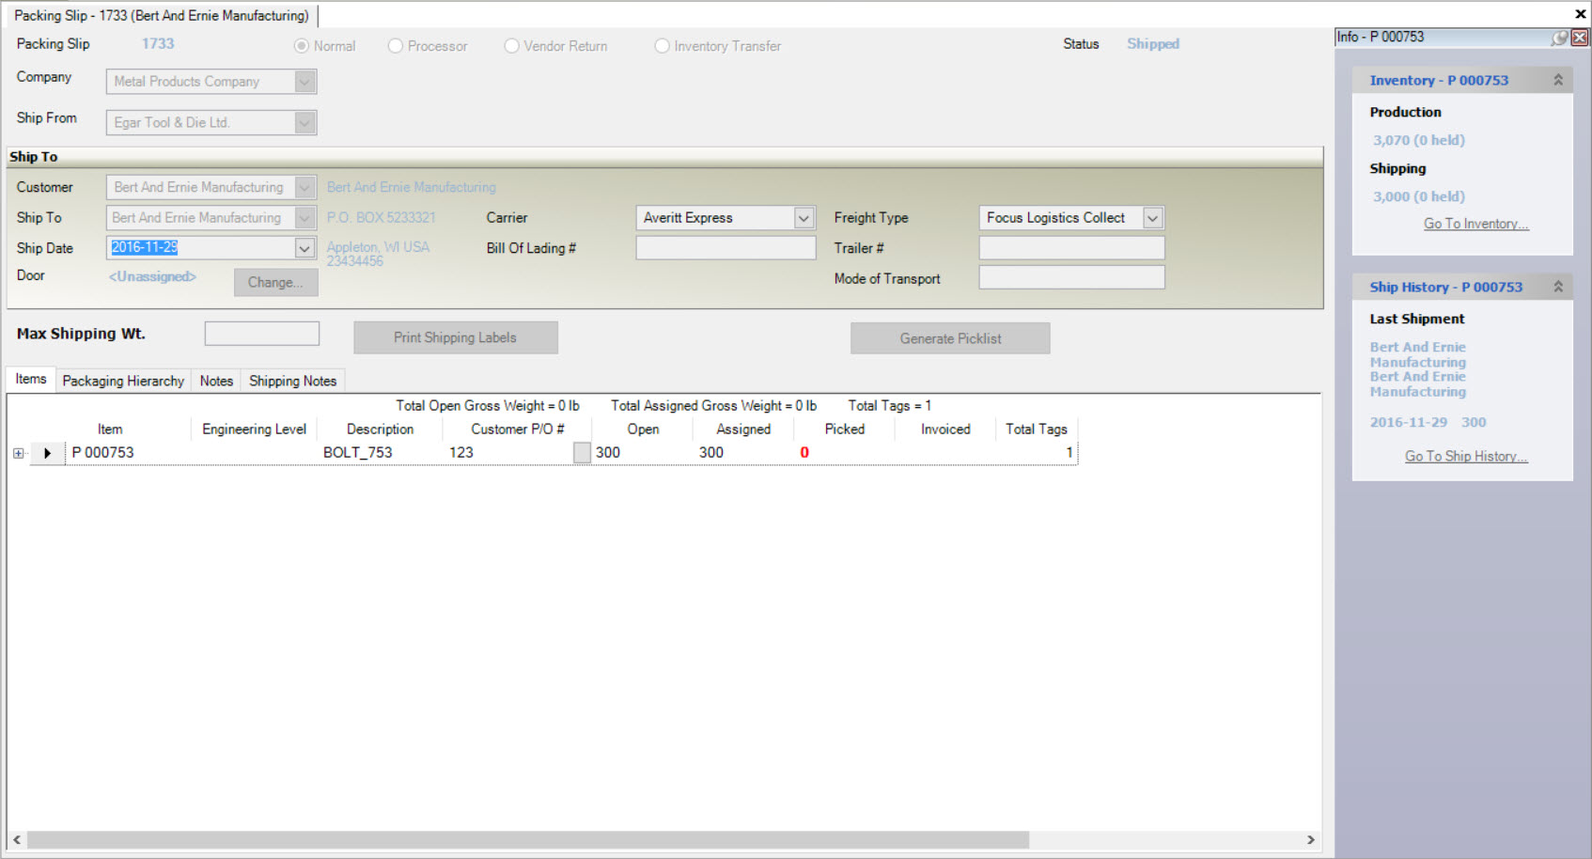The image size is (1592, 859).
Task: Open the Carrier dropdown arrow
Action: click(x=804, y=218)
